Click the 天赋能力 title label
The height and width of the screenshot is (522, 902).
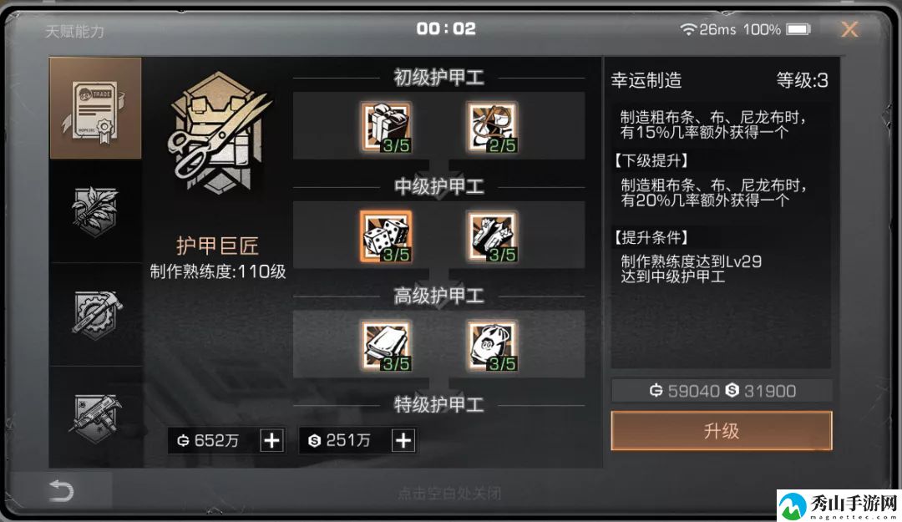point(75,31)
